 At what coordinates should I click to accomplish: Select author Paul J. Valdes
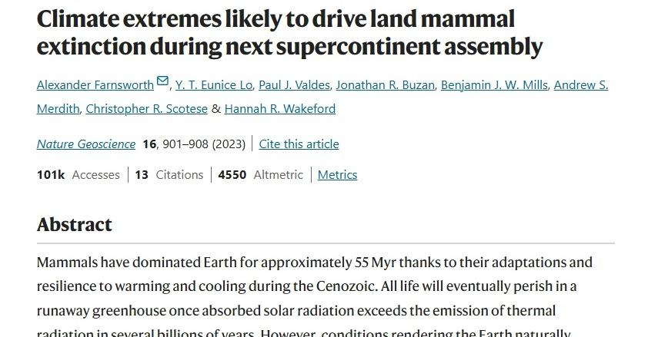point(292,85)
